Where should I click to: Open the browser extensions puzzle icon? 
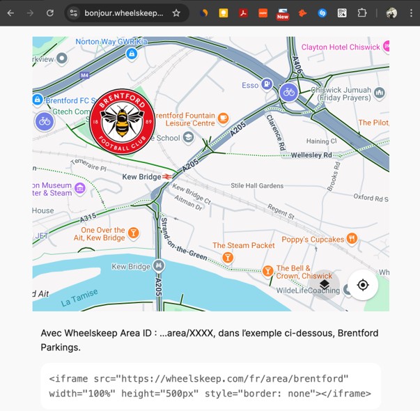(x=362, y=13)
